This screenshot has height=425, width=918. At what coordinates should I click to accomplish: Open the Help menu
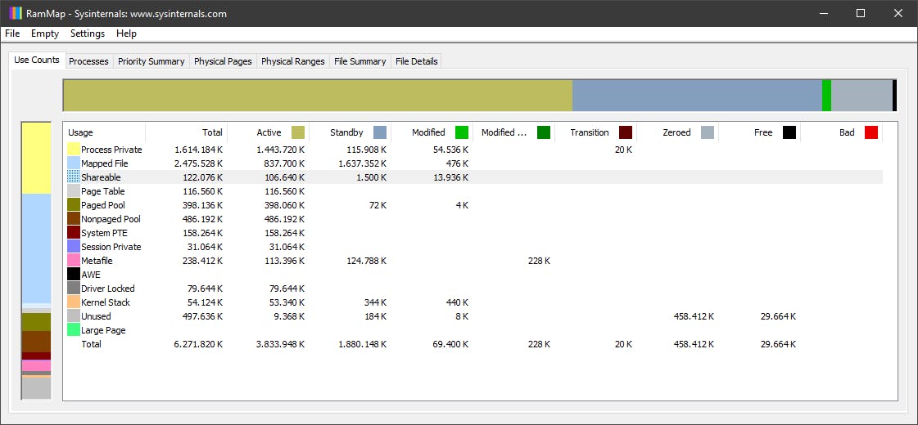(126, 34)
